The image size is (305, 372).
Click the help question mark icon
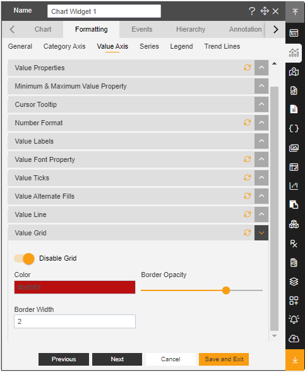[x=252, y=11]
